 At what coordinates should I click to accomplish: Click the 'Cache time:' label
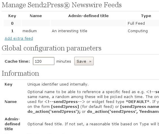[x=17, y=61]
